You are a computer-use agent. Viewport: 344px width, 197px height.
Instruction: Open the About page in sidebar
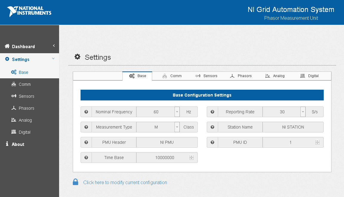coord(18,144)
